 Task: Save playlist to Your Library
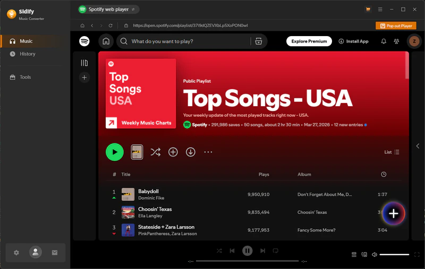point(173,152)
